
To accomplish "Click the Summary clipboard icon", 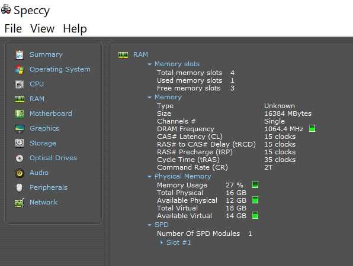I will tap(20, 54).
